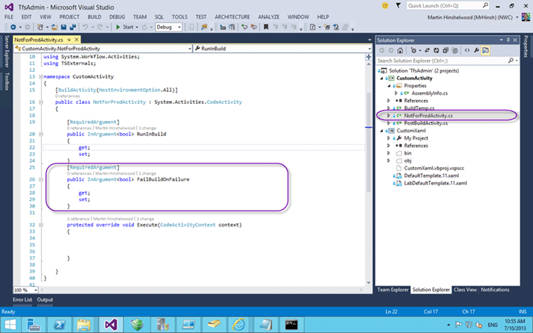
Task: Click the notifications flag icon in the title bar
Action: coord(398,6)
